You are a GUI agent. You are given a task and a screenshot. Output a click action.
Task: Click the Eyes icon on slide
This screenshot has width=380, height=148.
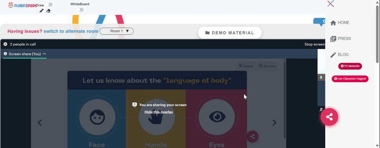pyautogui.click(x=217, y=117)
